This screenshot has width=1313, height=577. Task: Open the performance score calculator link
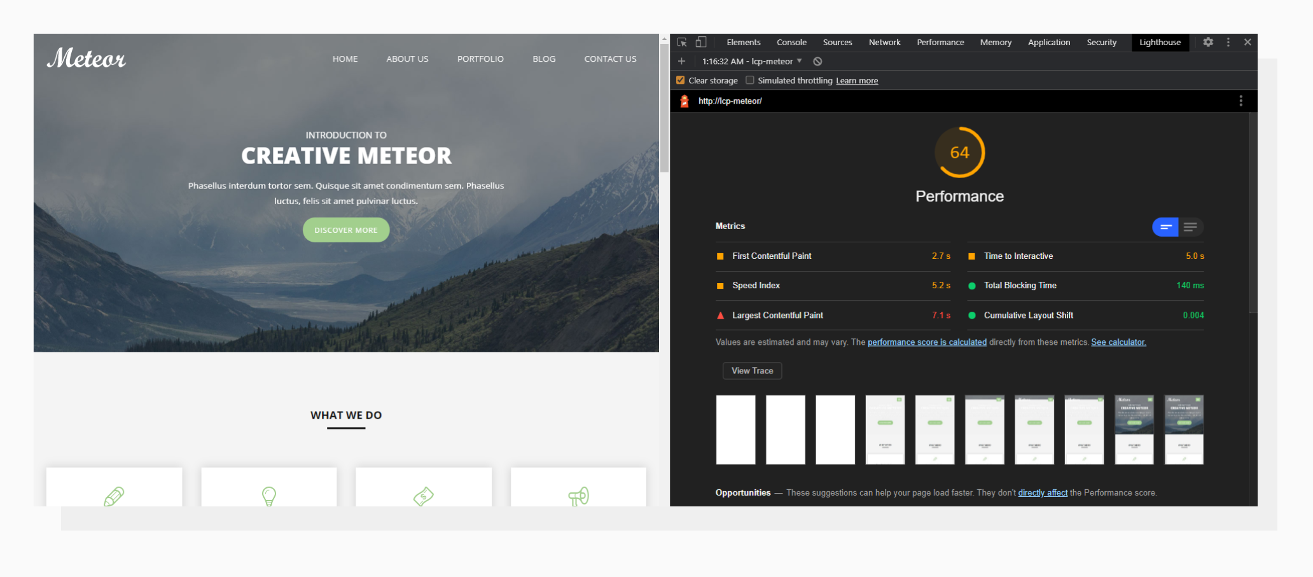926,342
